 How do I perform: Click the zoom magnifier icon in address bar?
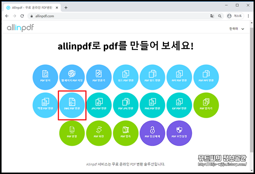220,16
